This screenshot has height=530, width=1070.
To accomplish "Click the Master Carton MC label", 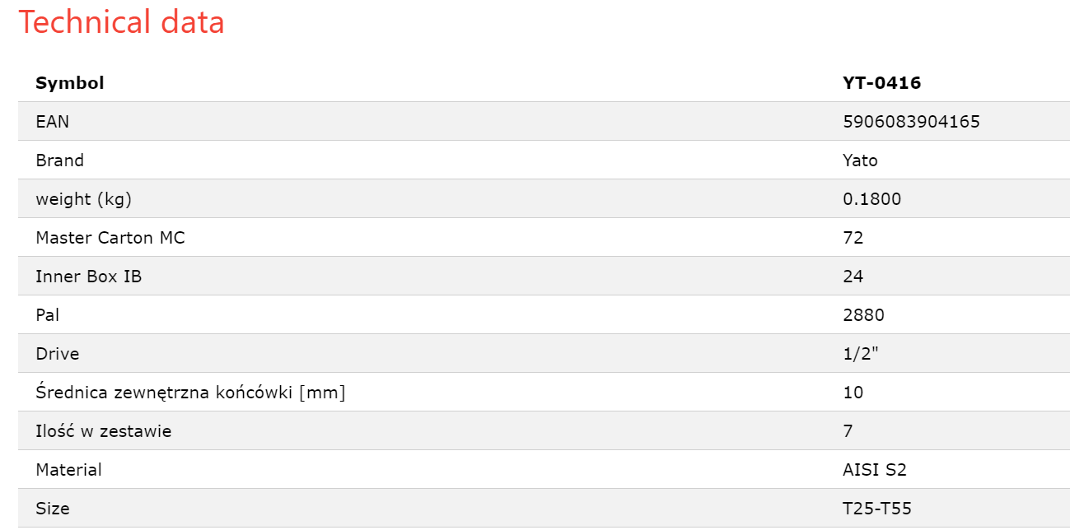I will [110, 237].
